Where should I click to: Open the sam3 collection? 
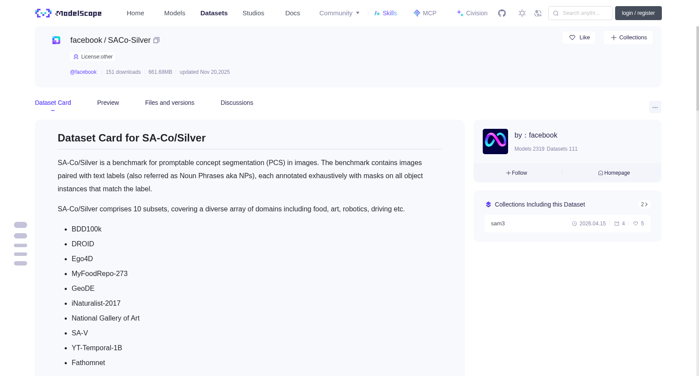coord(567,224)
